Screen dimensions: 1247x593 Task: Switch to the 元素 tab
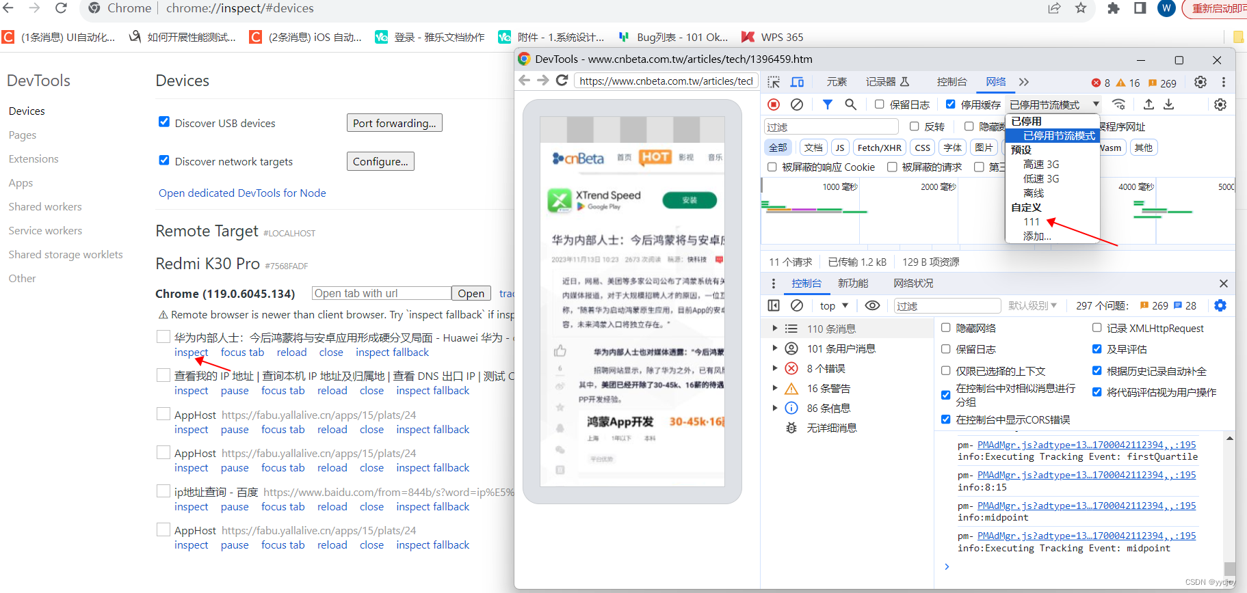tap(837, 82)
